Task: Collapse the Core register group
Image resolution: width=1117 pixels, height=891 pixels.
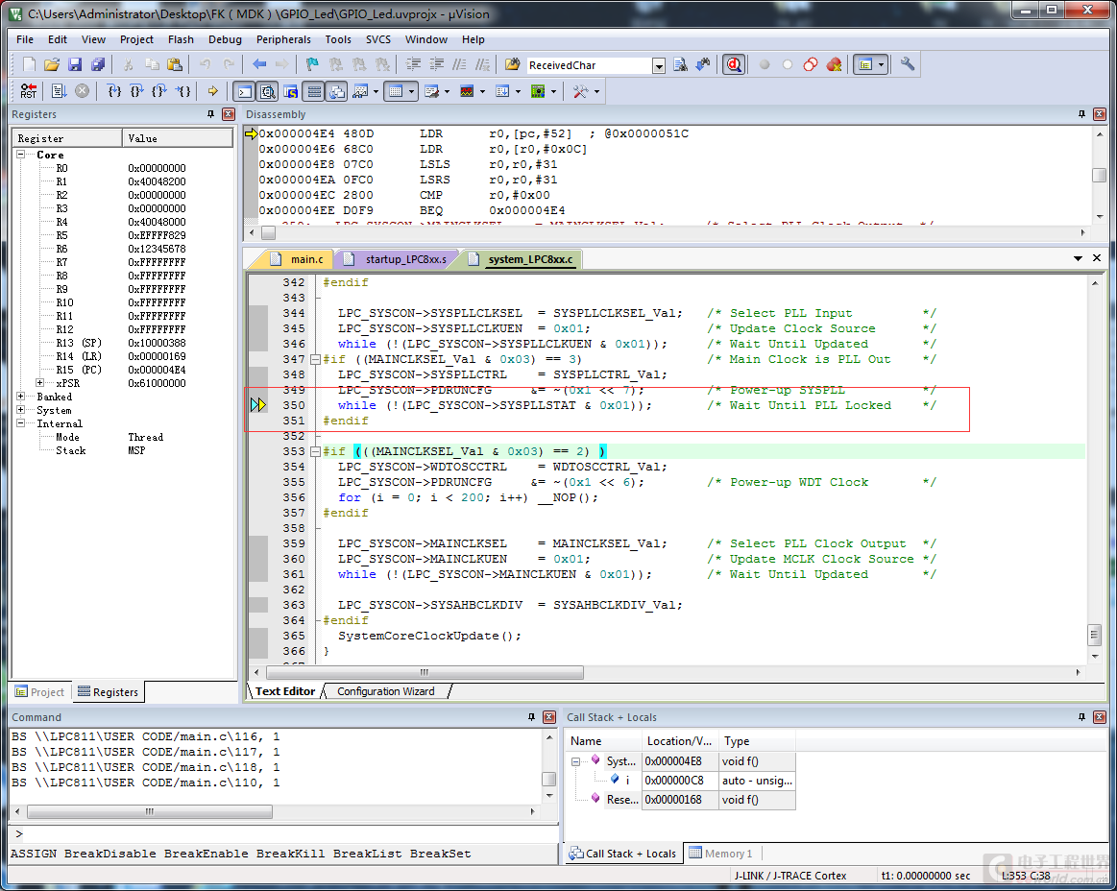Action: tap(21, 155)
